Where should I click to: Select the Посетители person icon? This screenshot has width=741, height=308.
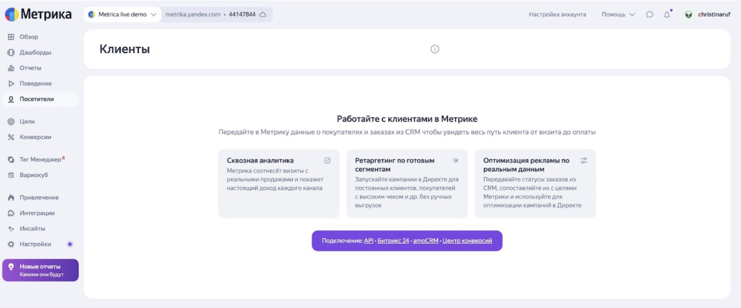(x=11, y=99)
